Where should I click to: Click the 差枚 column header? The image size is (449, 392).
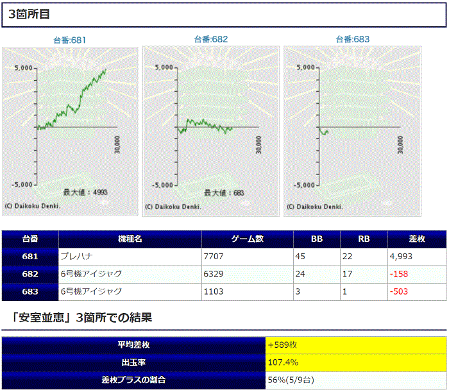point(417,239)
